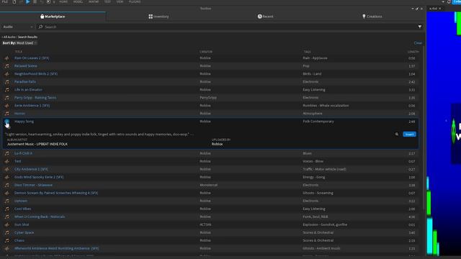Open the VIEW ribbon tab
This screenshot has width=461, height=259.
pyautogui.click(x=120, y=1)
